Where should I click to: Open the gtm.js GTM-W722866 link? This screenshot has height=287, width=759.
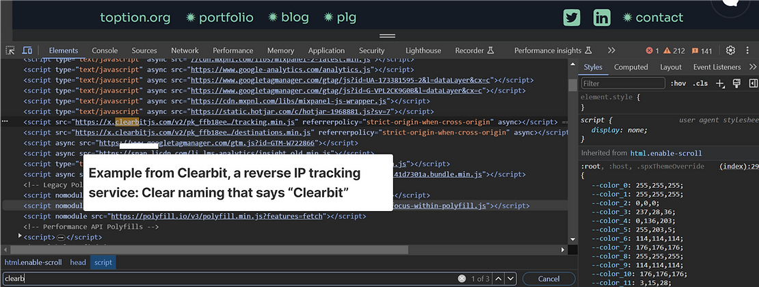click(x=207, y=143)
